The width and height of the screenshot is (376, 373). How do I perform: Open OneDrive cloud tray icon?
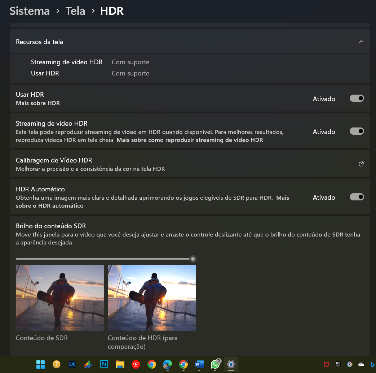[x=361, y=365]
